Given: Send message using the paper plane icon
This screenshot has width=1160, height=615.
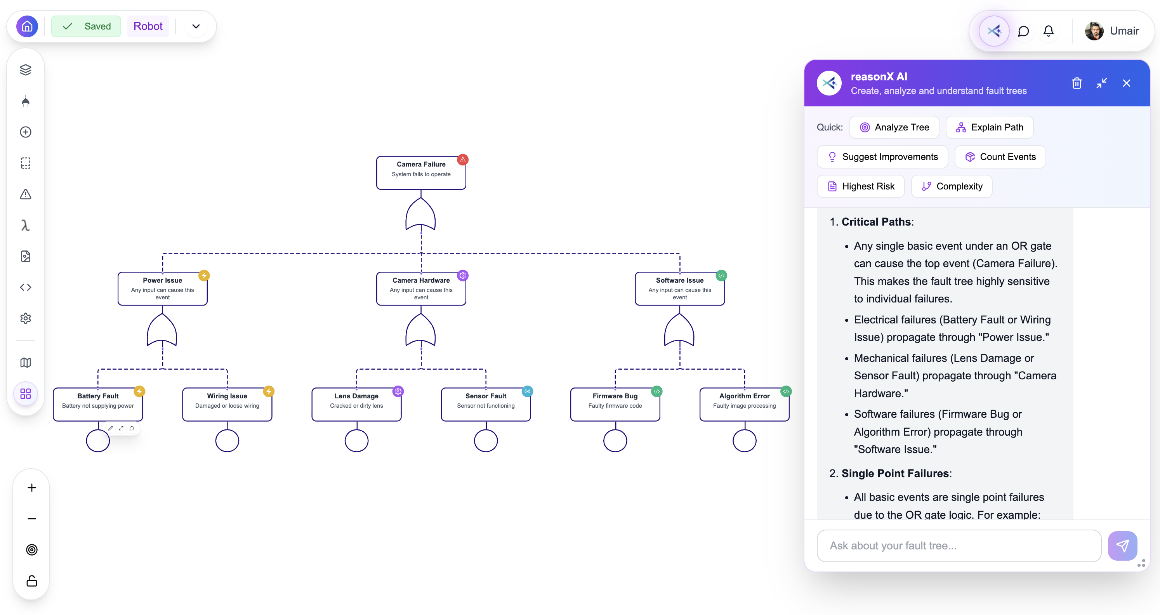Looking at the screenshot, I should pyautogui.click(x=1122, y=546).
